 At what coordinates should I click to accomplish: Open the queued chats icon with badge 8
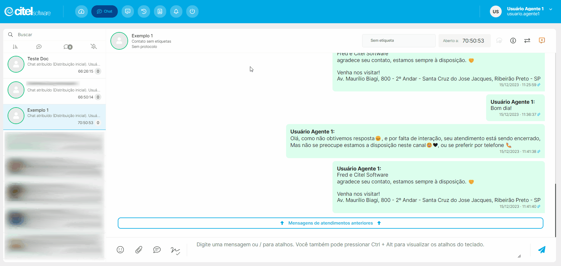[x=68, y=47]
